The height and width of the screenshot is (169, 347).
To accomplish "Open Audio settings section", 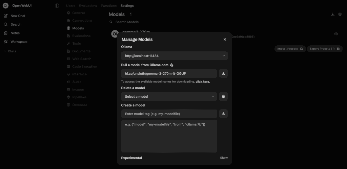I will 74,82.
